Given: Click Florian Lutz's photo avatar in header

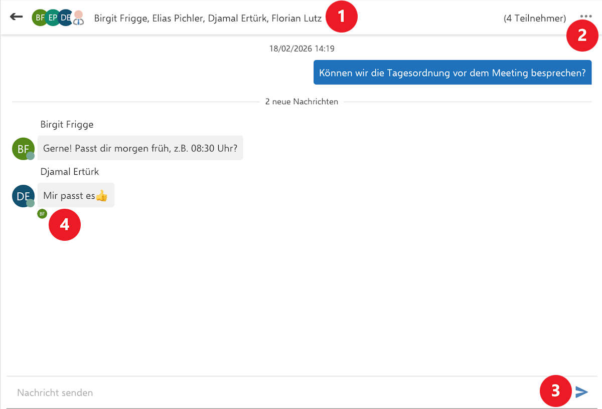Looking at the screenshot, I should (x=78, y=18).
